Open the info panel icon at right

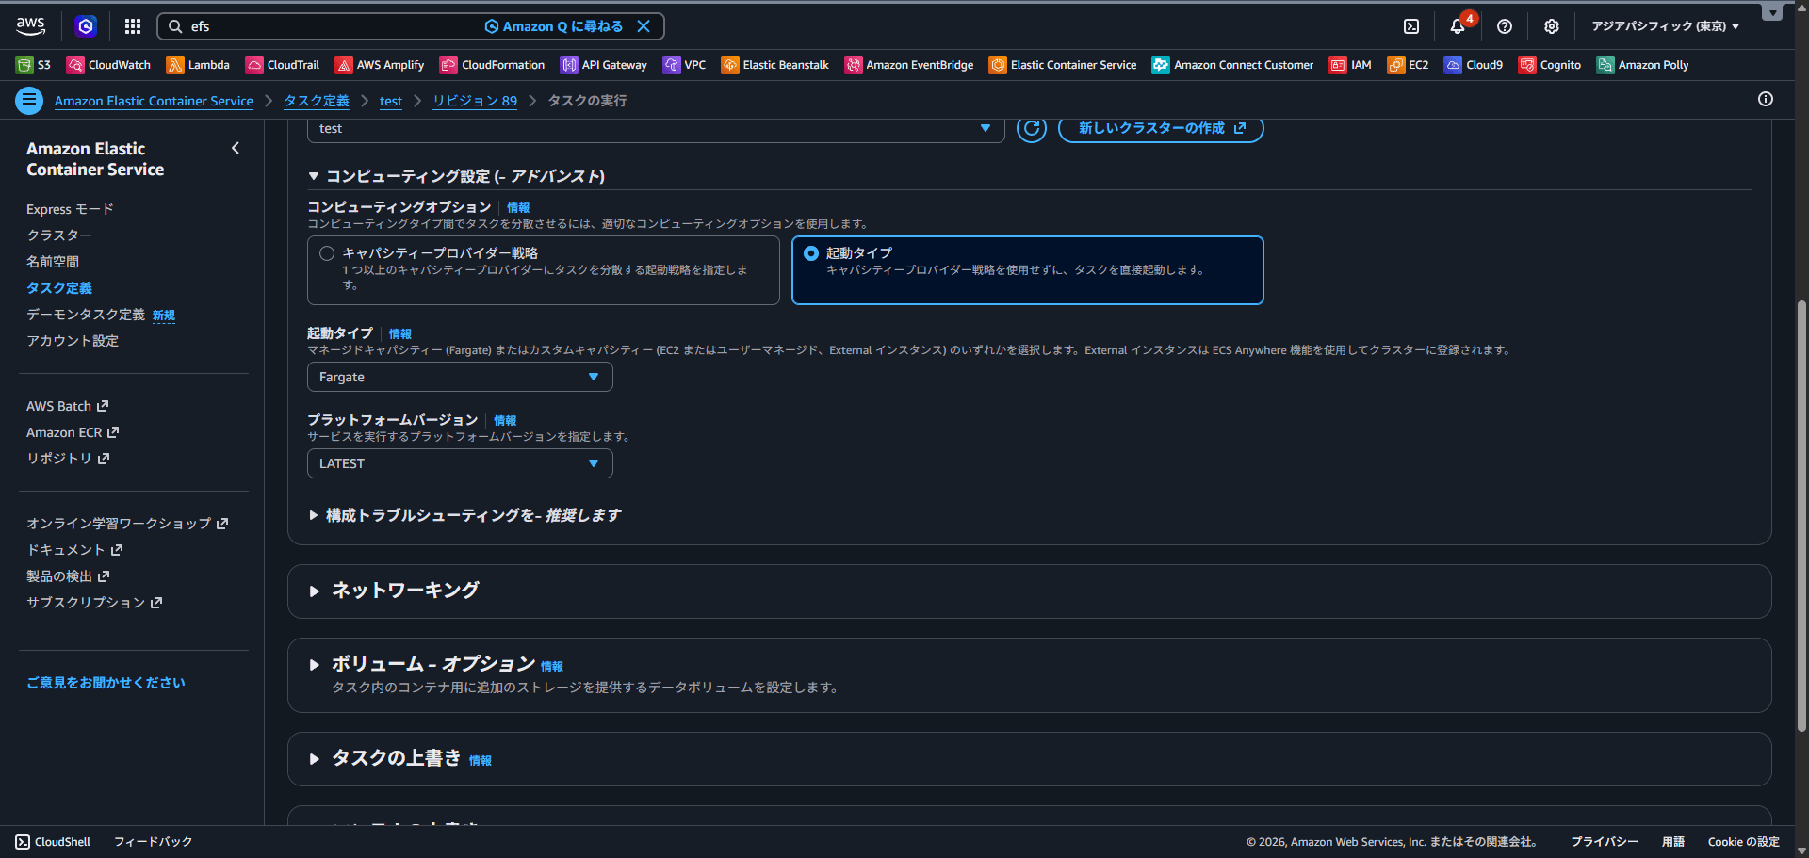point(1766,100)
